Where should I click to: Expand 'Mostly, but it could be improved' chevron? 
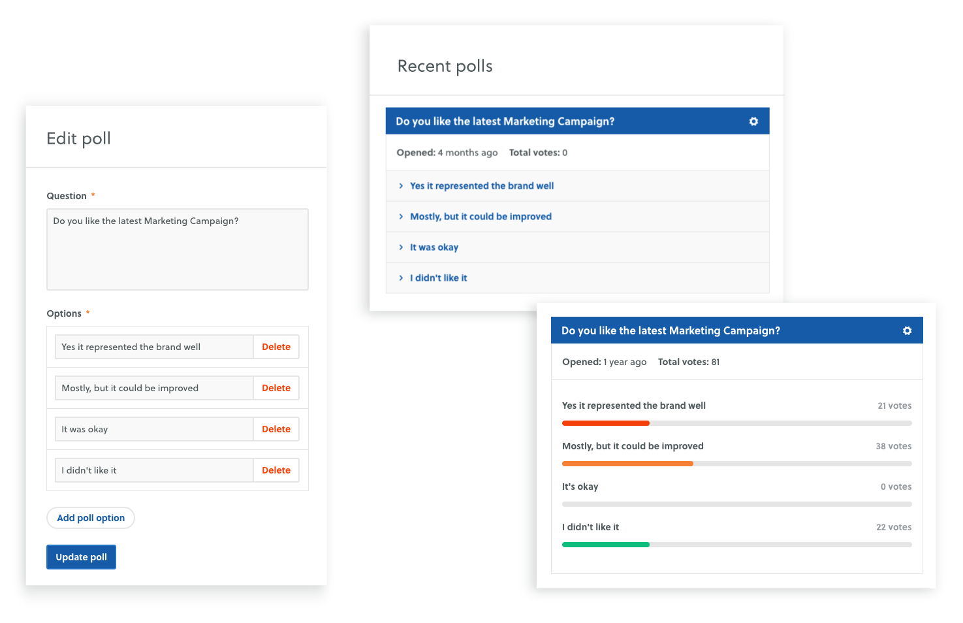coord(401,217)
